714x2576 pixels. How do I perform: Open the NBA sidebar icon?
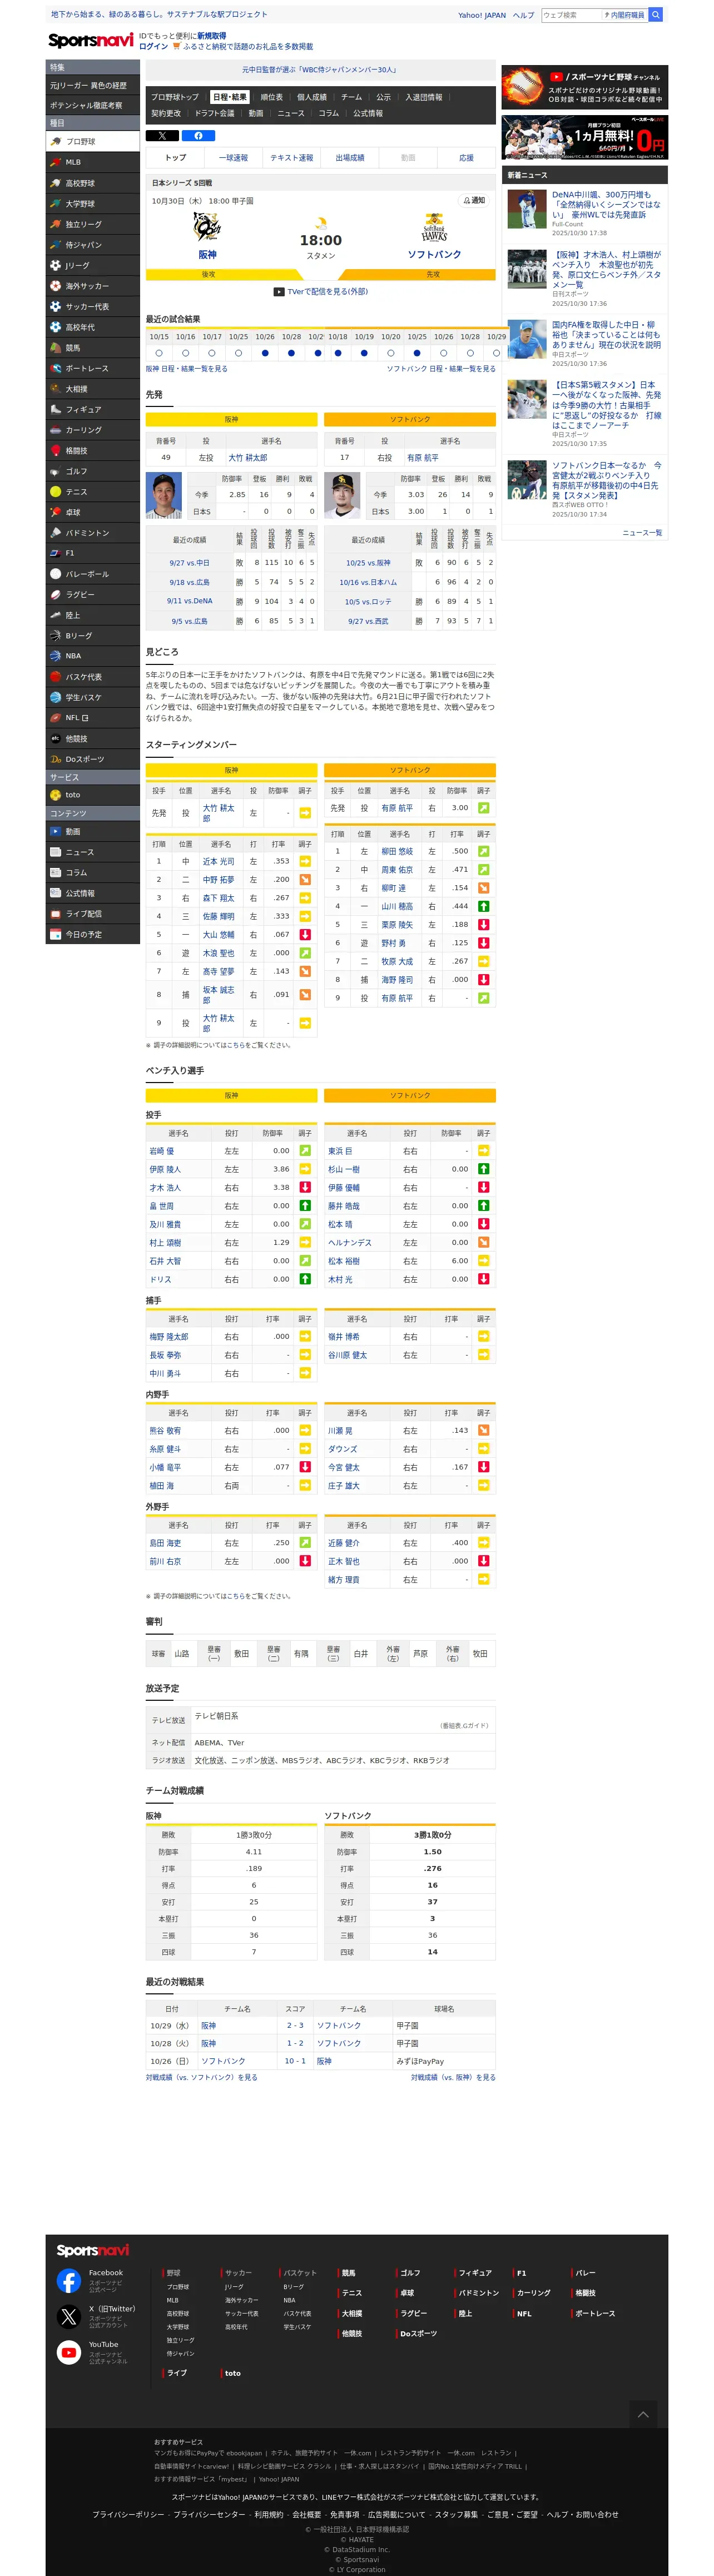[x=56, y=656]
